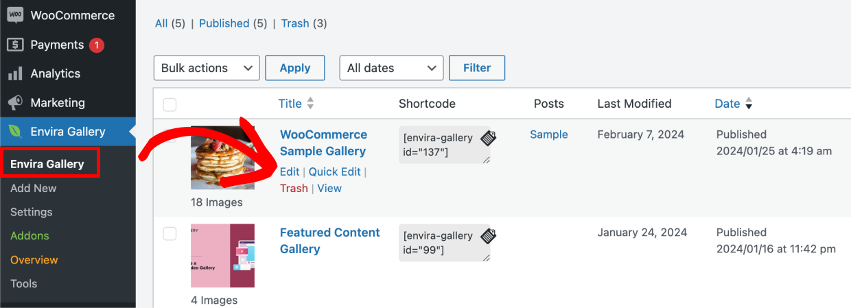Select the Featured Content Gallery checkbox
The height and width of the screenshot is (308, 851).
(x=170, y=234)
